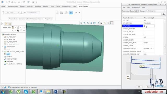Open the Edit menu in parameters dialog

(128, 8)
